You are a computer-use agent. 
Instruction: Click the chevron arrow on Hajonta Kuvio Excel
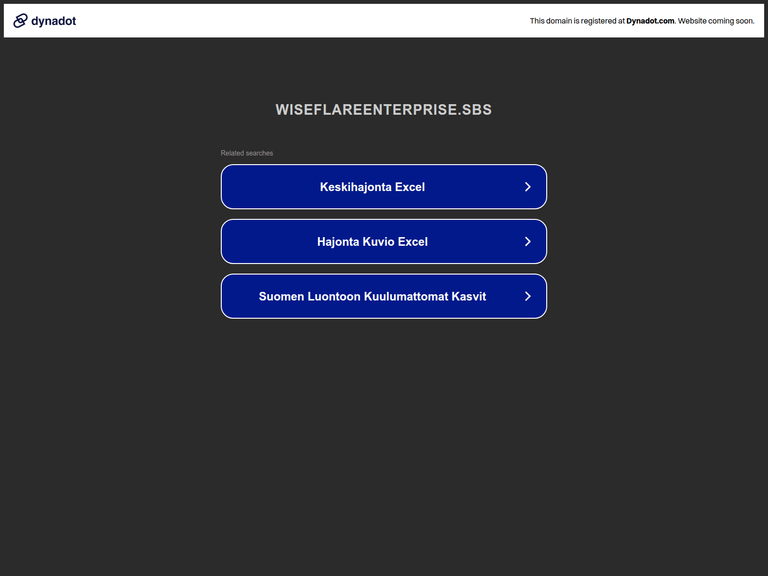[528, 241]
